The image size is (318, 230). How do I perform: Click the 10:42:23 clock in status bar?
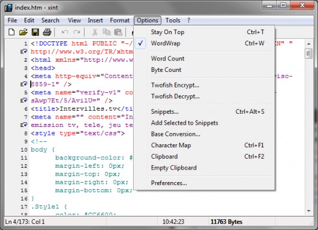click(x=173, y=222)
